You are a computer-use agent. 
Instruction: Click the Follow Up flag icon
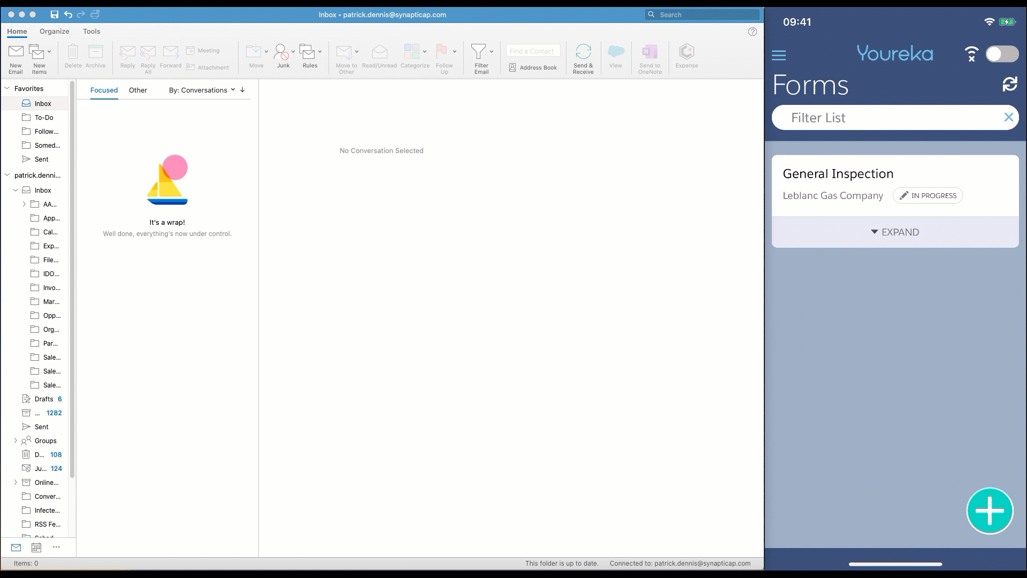(x=441, y=52)
